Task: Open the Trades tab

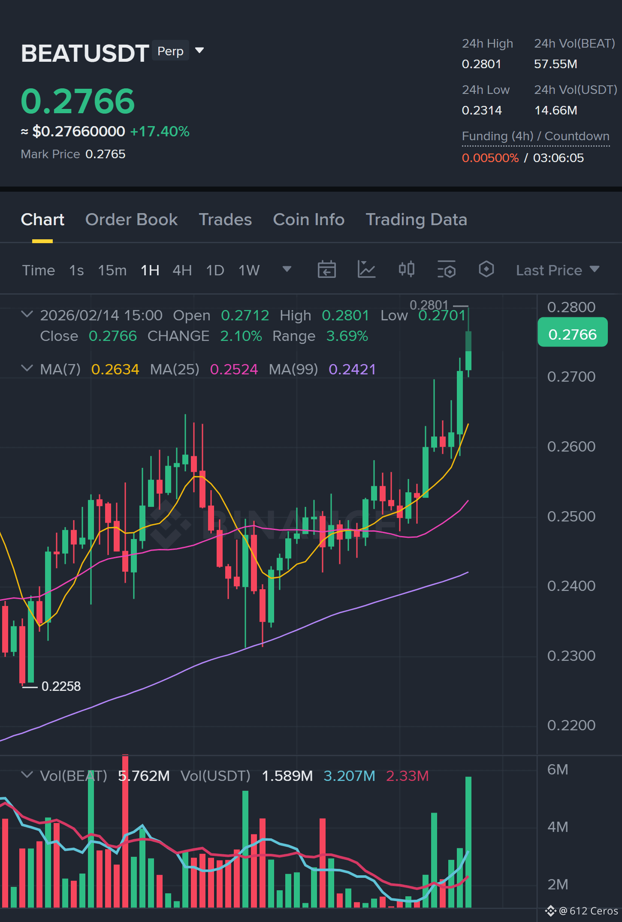Action: click(x=225, y=220)
